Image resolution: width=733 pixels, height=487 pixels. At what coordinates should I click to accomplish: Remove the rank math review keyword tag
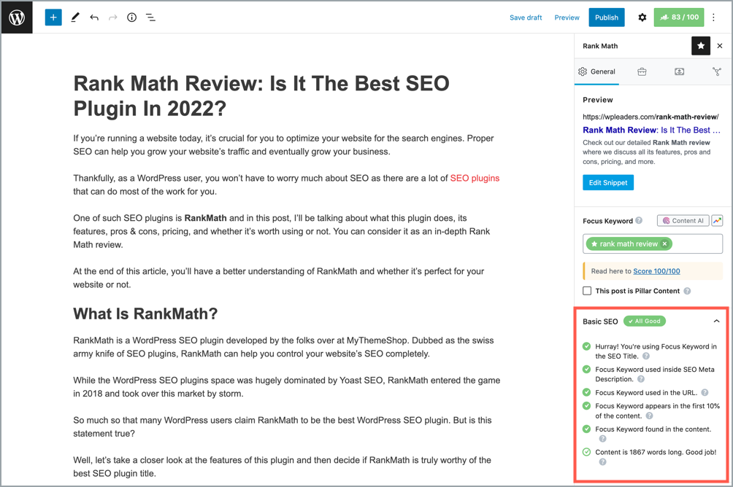click(664, 244)
